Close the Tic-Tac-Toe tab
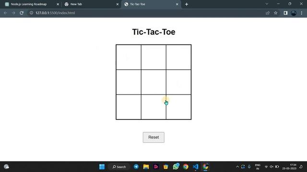This screenshot has width=307, height=172. (x=177, y=4)
